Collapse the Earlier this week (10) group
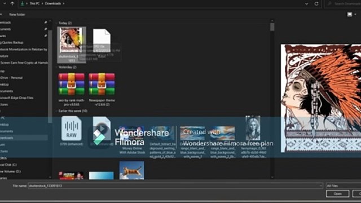The width and height of the screenshot is (361, 203). (56, 111)
